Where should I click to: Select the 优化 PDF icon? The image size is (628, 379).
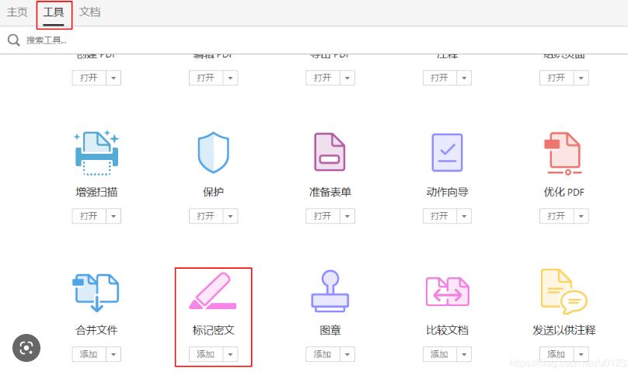tap(564, 154)
